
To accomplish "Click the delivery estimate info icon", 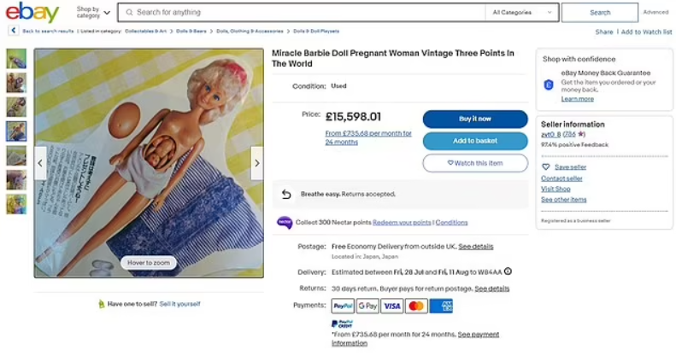I will pyautogui.click(x=508, y=271).
